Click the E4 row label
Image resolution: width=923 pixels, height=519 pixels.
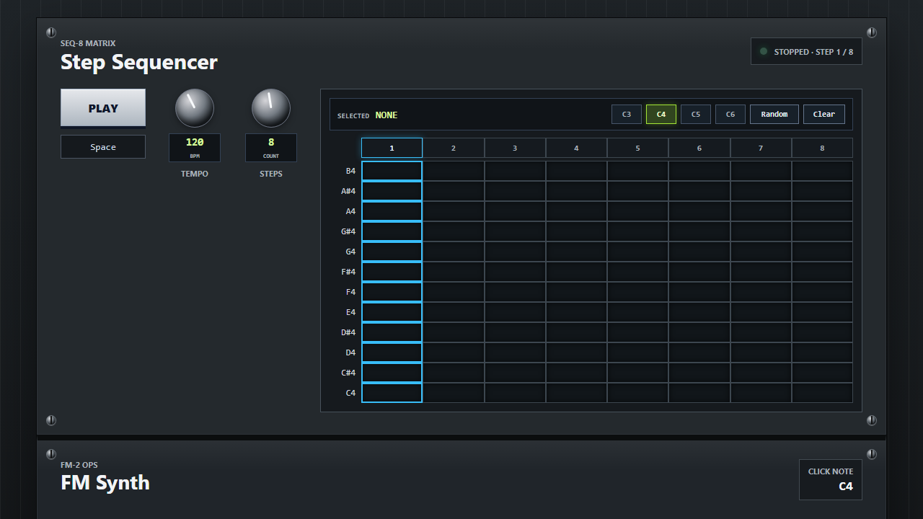pyautogui.click(x=350, y=312)
